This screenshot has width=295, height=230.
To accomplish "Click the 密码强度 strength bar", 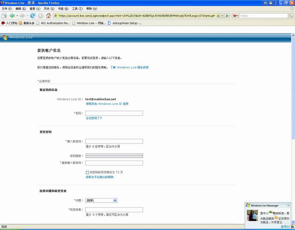I will [x=114, y=156].
